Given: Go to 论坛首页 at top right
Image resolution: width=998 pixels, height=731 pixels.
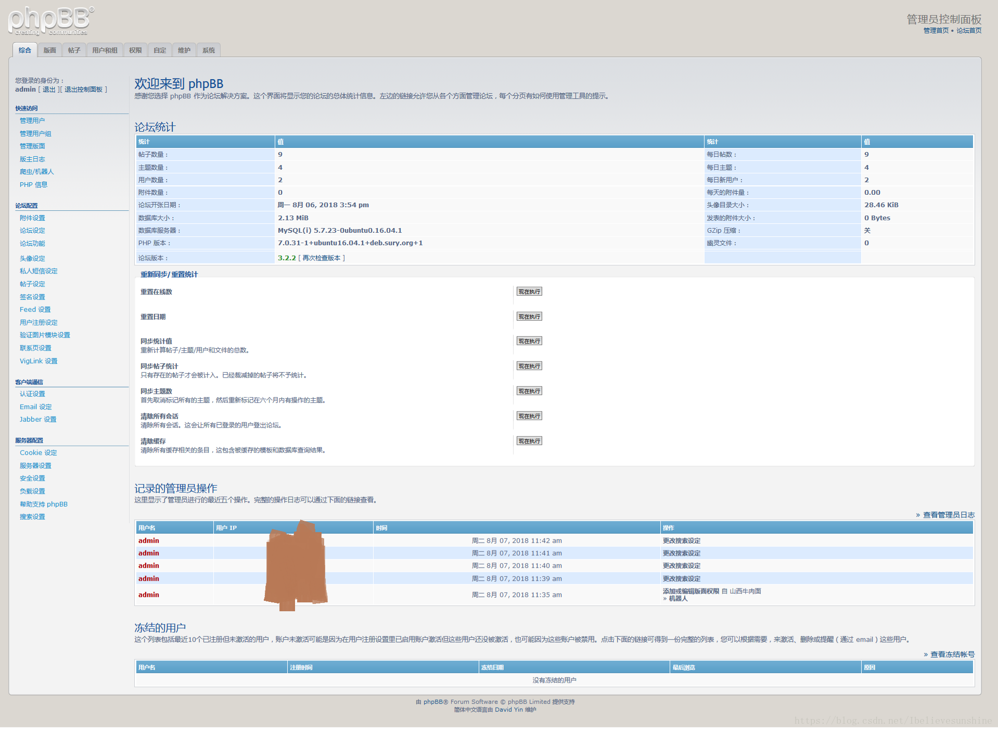Looking at the screenshot, I should click(969, 30).
